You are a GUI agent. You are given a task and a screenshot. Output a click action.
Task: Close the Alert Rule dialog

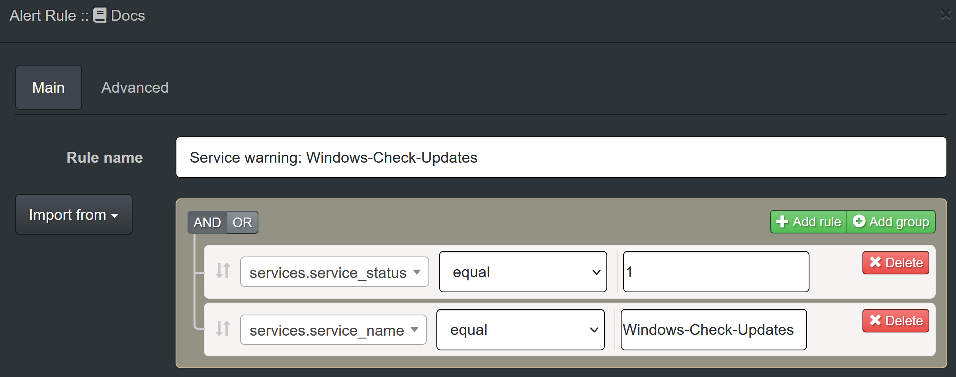946,15
